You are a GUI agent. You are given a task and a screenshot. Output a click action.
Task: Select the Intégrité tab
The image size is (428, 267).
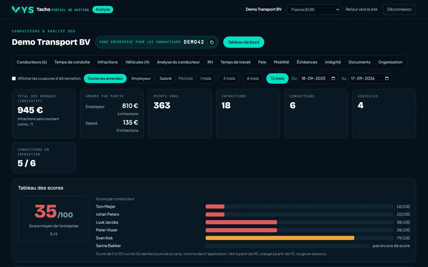coord(333,62)
